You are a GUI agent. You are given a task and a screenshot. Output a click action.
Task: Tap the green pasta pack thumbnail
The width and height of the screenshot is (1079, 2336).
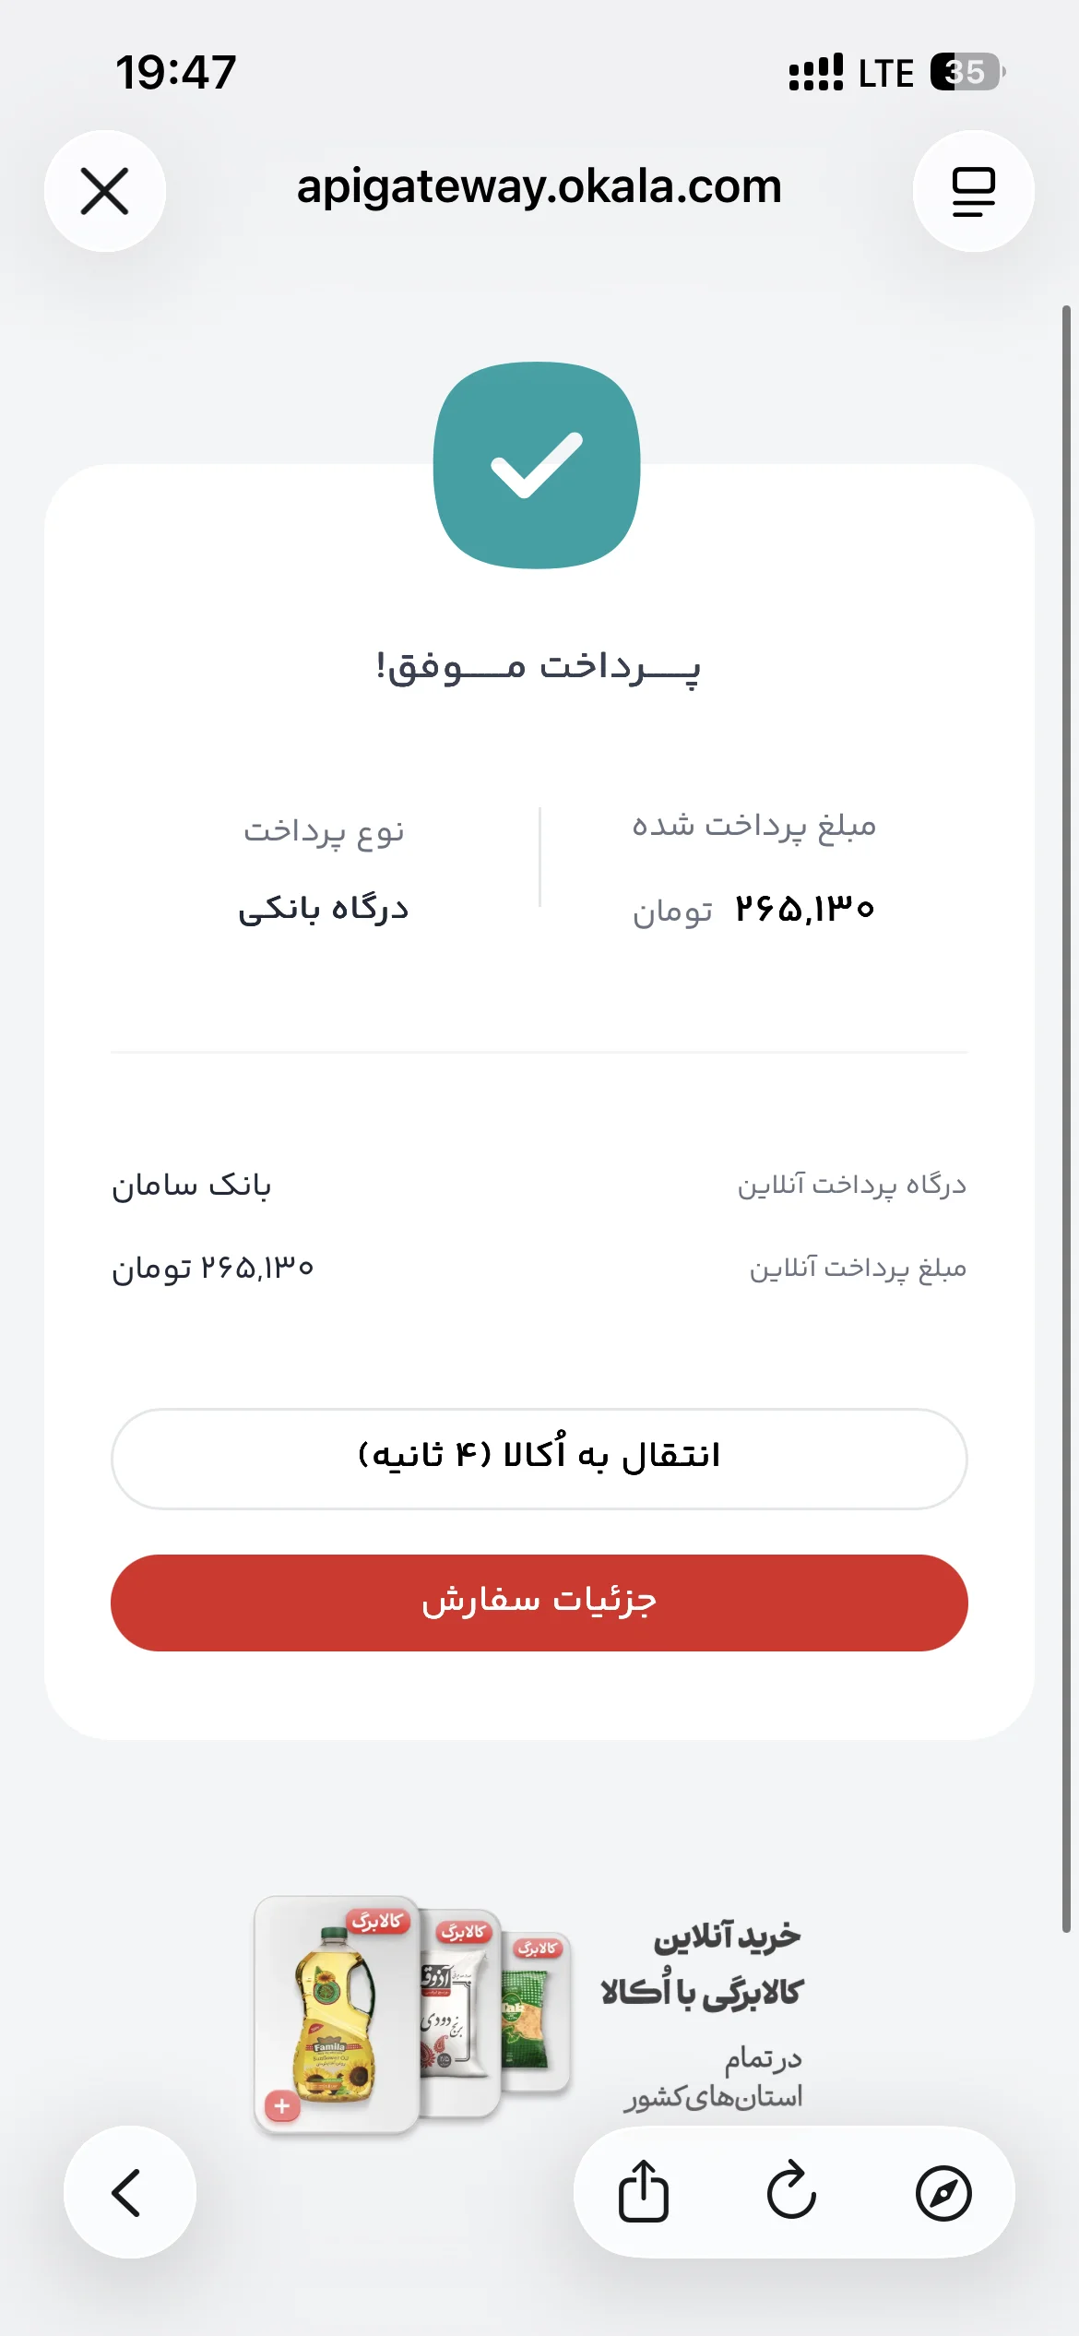pyautogui.click(x=536, y=2013)
